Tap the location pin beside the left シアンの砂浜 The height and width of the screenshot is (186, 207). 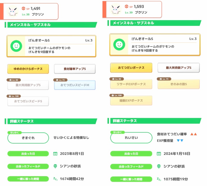[55, 166]
